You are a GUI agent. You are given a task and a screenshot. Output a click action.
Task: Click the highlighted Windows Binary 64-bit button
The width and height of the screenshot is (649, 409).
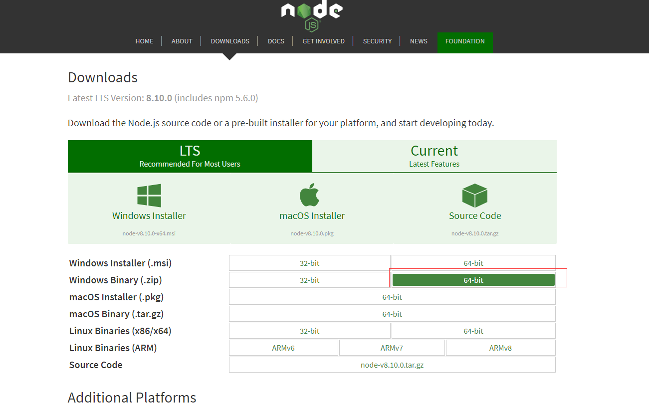[x=473, y=280]
